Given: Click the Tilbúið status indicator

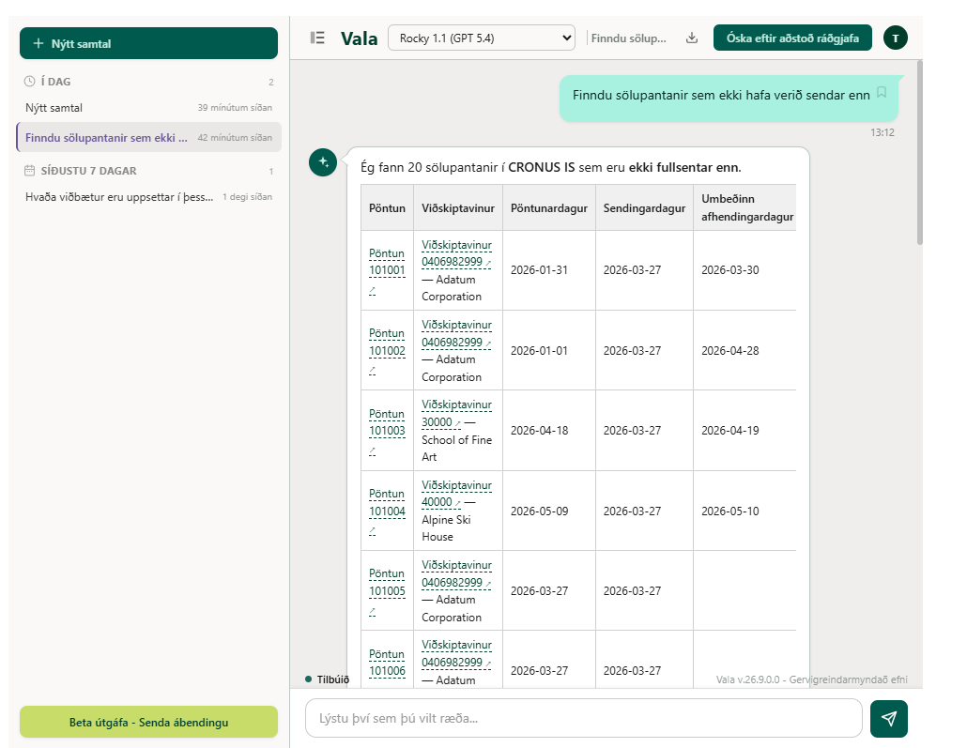Looking at the screenshot, I should pyautogui.click(x=327, y=679).
